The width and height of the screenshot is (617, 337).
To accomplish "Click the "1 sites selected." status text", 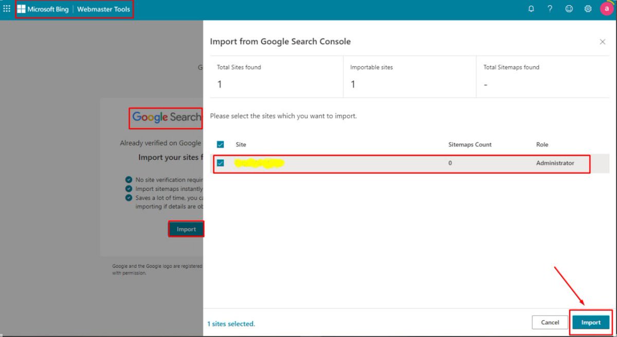I will (x=231, y=324).
